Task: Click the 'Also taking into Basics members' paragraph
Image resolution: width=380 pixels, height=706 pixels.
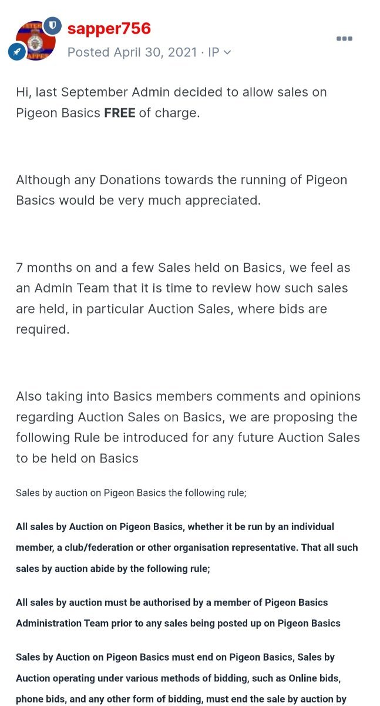Action: (188, 427)
